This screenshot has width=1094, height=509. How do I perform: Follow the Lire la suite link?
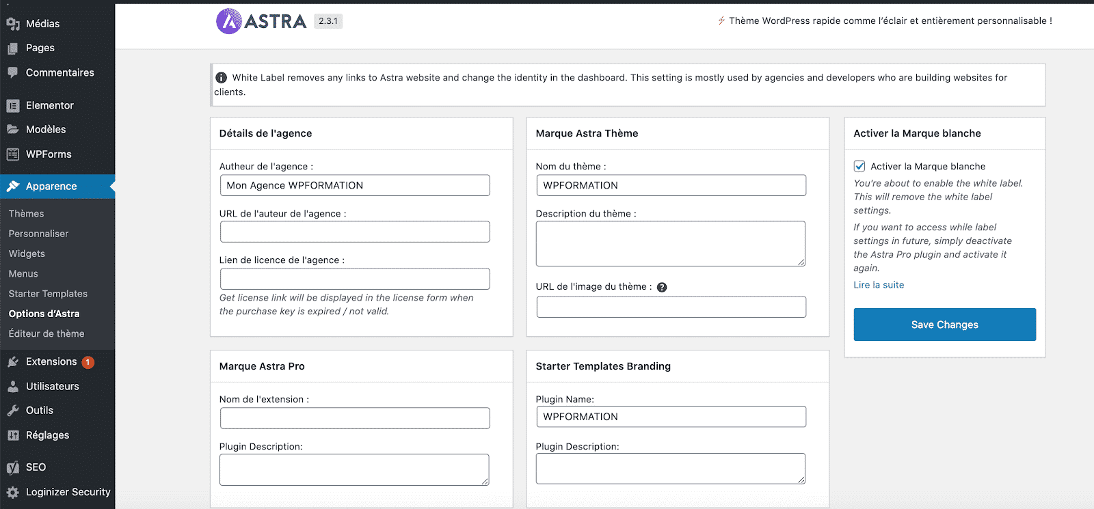tap(879, 285)
